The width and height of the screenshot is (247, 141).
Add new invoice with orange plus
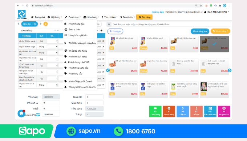(45, 24)
